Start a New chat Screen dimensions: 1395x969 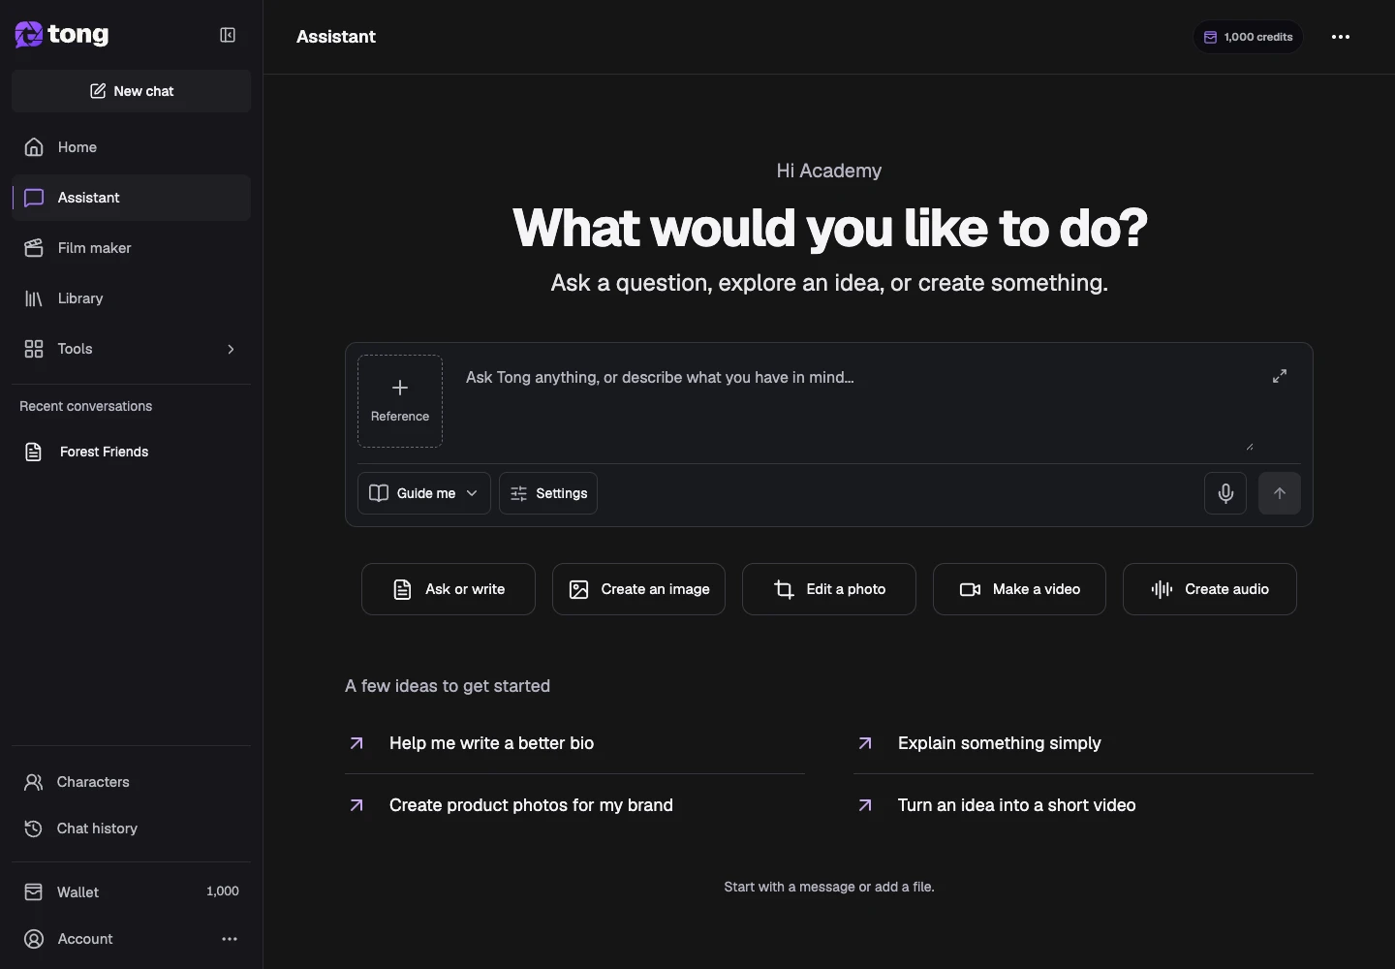132,91
